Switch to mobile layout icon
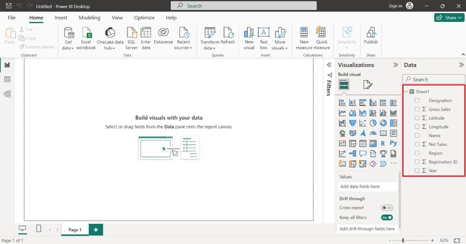The width and height of the screenshot is (466, 244). point(39,228)
